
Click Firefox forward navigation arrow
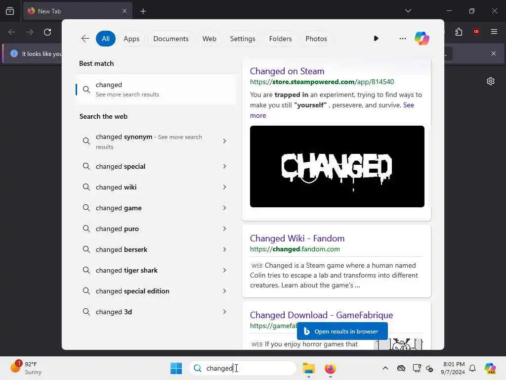29,32
